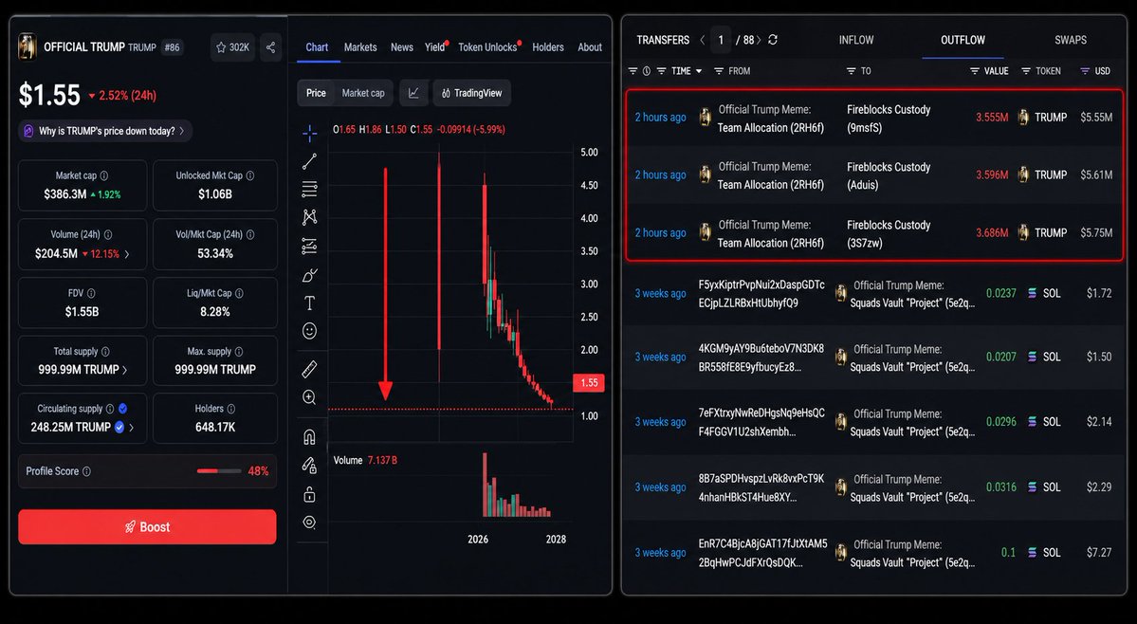This screenshot has height=624, width=1137.
Task: Share the OFFICIAL TRUMP page
Action: 270,47
